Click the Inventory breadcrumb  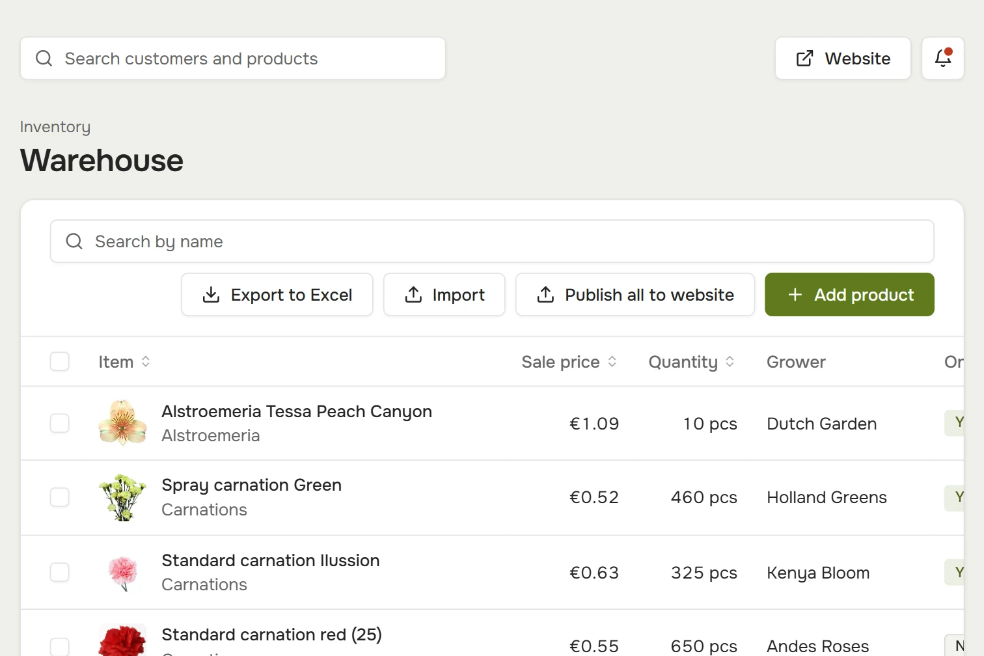[55, 127]
